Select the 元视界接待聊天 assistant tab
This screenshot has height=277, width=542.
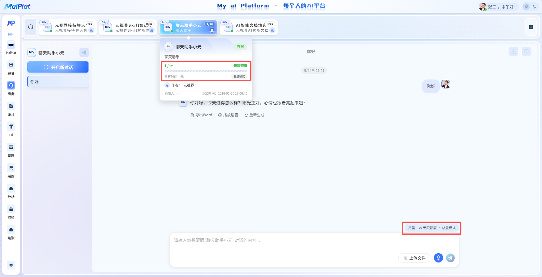(68, 27)
